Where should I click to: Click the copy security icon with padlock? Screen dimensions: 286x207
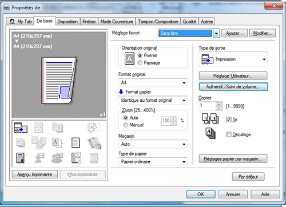[94, 143]
